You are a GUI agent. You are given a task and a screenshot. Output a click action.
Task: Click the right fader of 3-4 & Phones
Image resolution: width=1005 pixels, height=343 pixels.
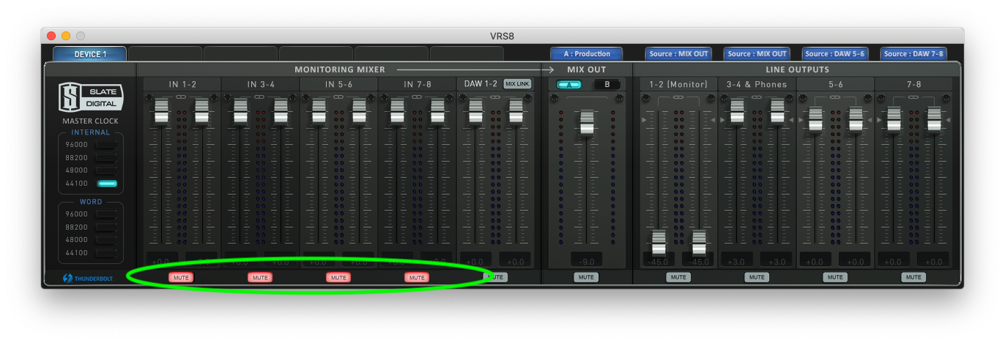click(776, 111)
